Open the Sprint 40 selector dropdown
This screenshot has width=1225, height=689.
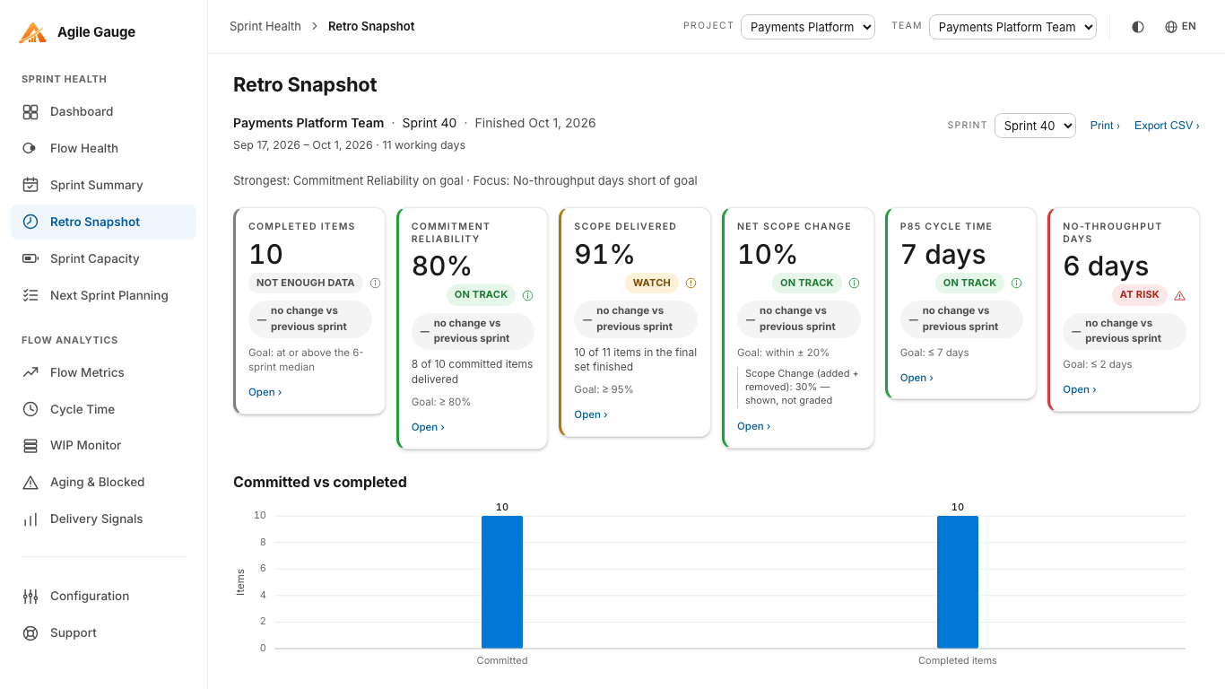tap(1035, 126)
